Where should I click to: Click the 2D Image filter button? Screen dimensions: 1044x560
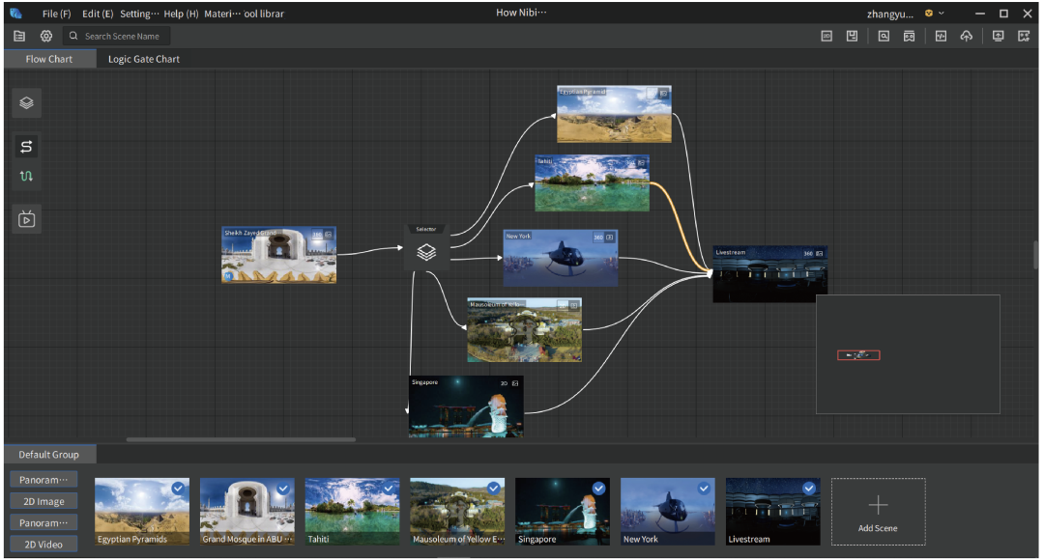43,501
